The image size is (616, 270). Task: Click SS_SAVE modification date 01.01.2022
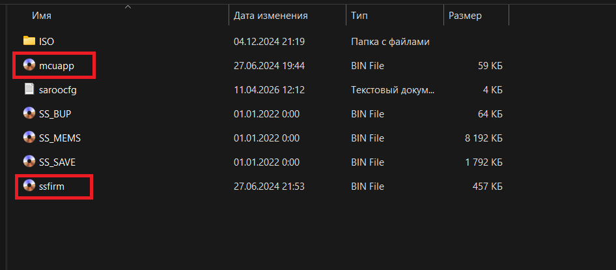(x=266, y=162)
